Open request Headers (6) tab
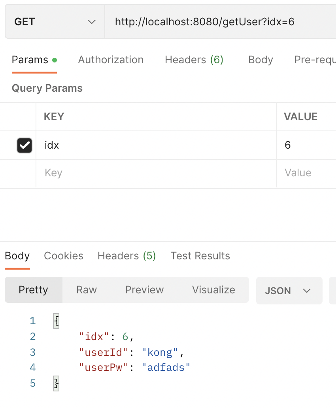Screen dimensions: 336x408 tap(194, 60)
